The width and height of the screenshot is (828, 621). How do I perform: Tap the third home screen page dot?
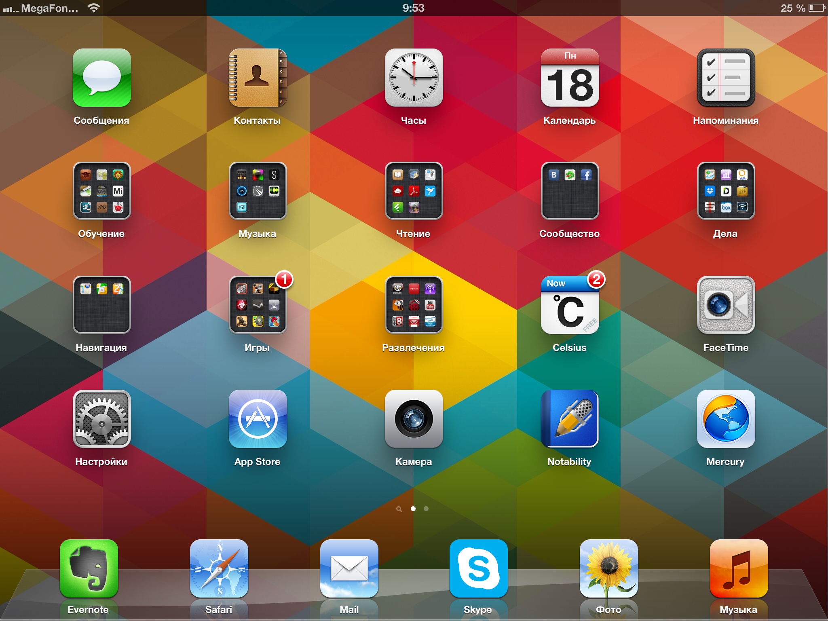(x=426, y=509)
